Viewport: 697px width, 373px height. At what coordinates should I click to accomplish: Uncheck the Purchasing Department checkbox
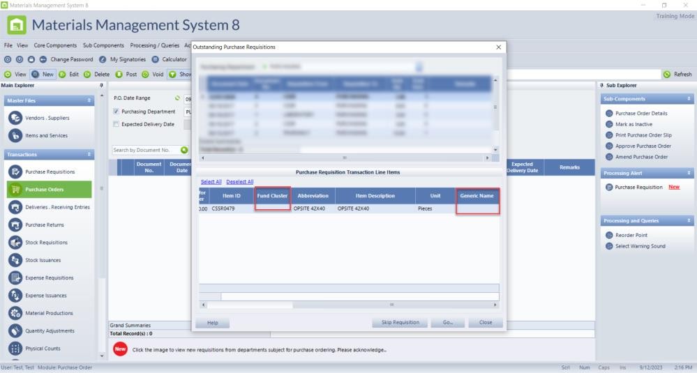coord(116,112)
